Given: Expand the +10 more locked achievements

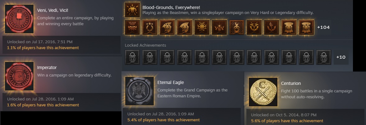Looking at the screenshot, I should click(x=341, y=57).
